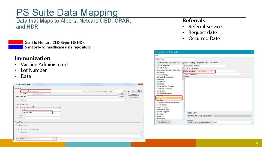The image size is (262, 147).
Task: Click inside the Details text area
Action: click(x=218, y=94)
